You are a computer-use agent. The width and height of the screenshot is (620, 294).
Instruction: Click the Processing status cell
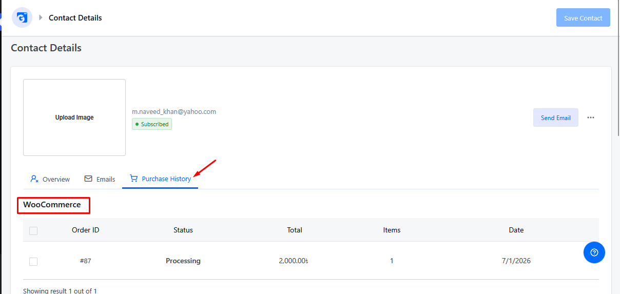[183, 261]
